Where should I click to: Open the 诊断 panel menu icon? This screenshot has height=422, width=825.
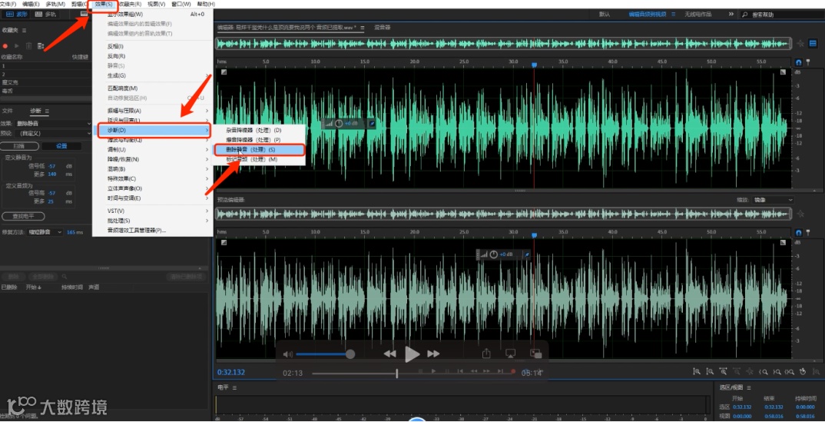tap(47, 111)
